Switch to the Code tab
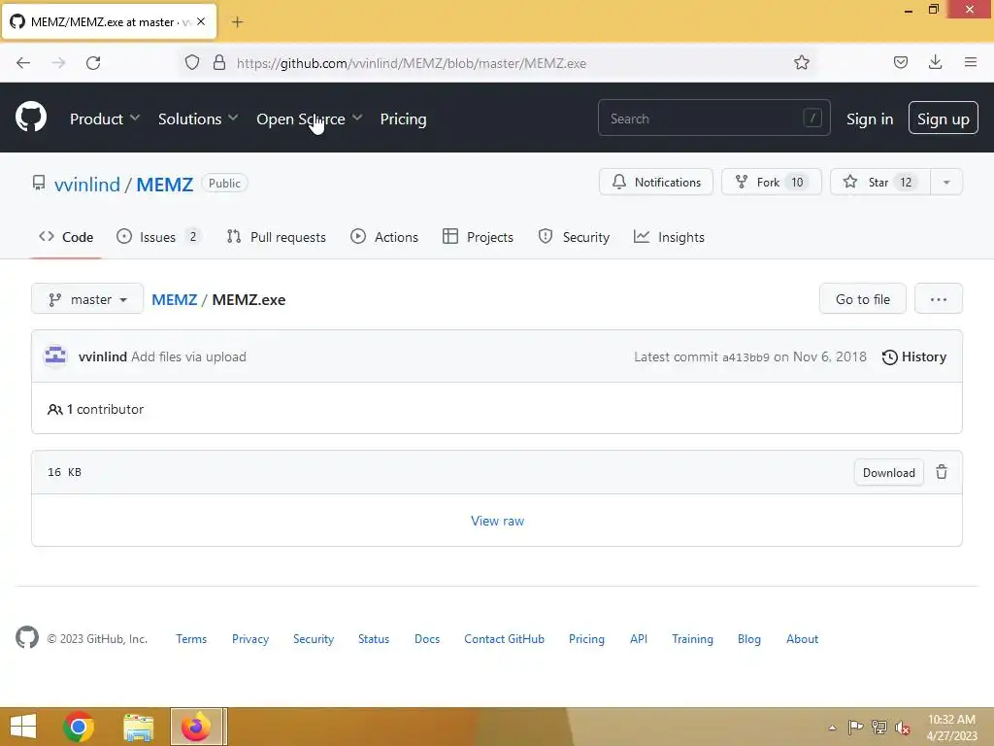Viewport: 994px width, 746px height. coord(66,237)
